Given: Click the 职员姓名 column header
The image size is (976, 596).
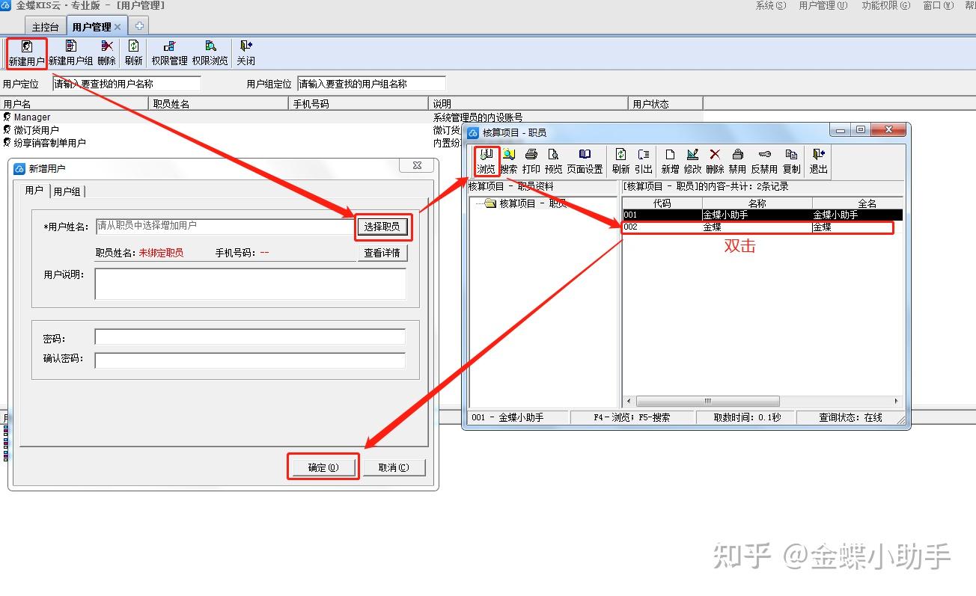Looking at the screenshot, I should 219,104.
